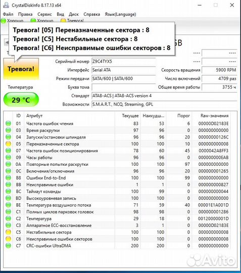241x273 pixels.
Task: Minimize the CrystalDiskInfo window
Action: point(200,5)
